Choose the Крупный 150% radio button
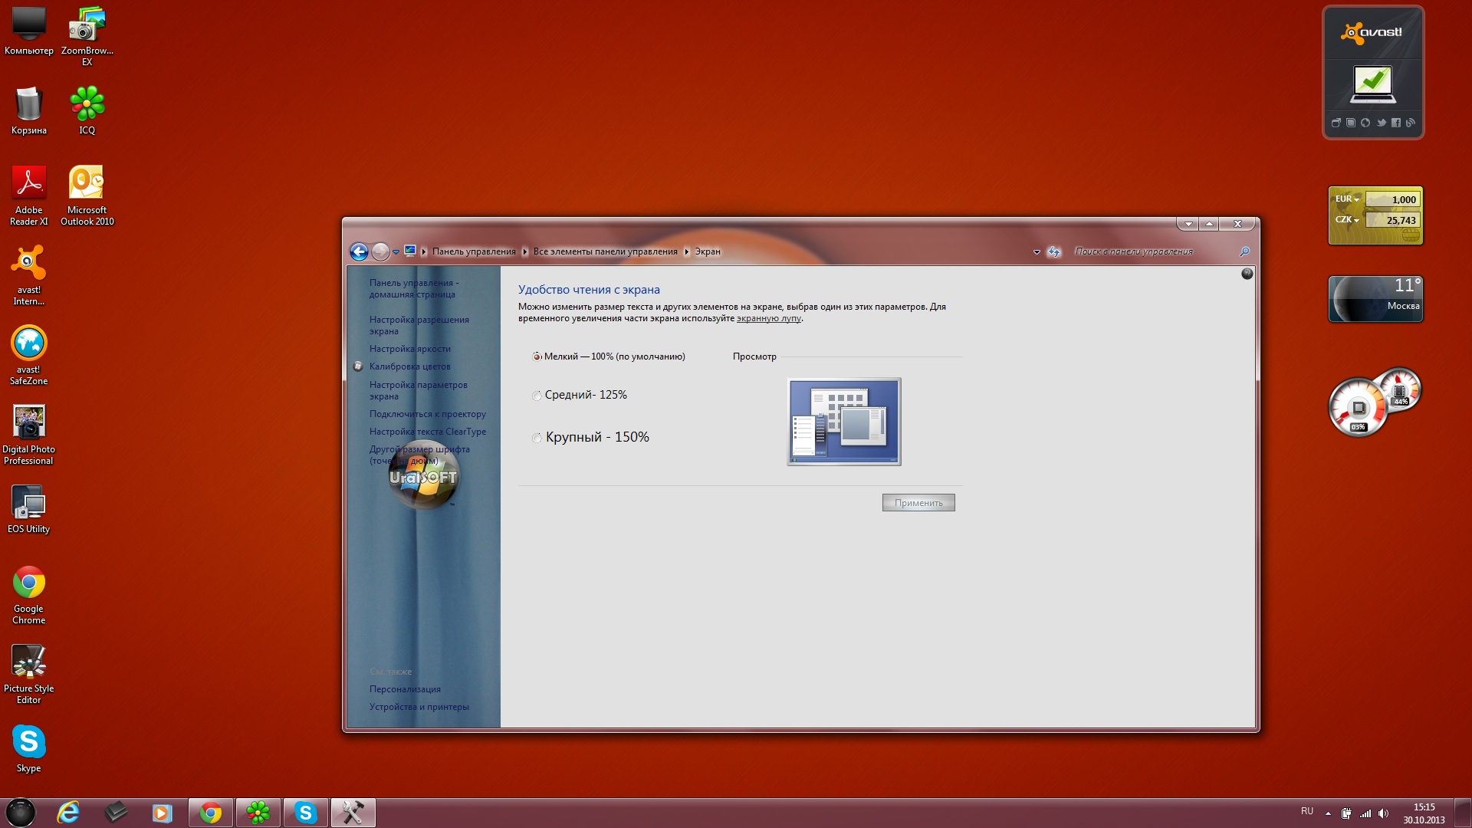 coord(537,438)
